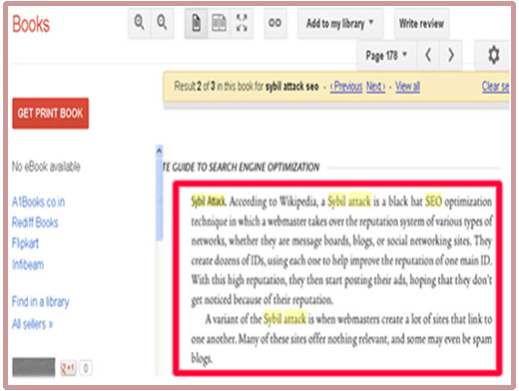
Task: Click the scroll up arrow of page scrollbar
Action: point(159,151)
